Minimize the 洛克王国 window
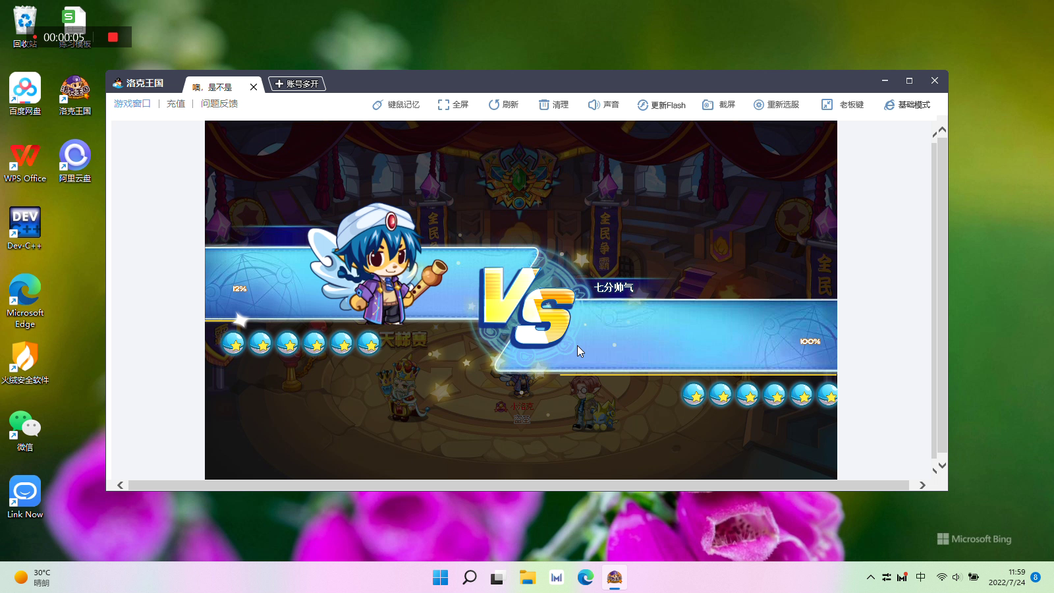The image size is (1054, 593). click(x=885, y=80)
